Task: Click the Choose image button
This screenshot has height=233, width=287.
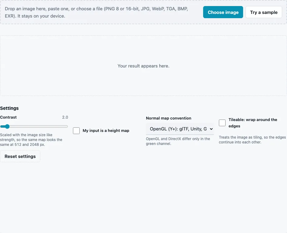Action: point(223,12)
